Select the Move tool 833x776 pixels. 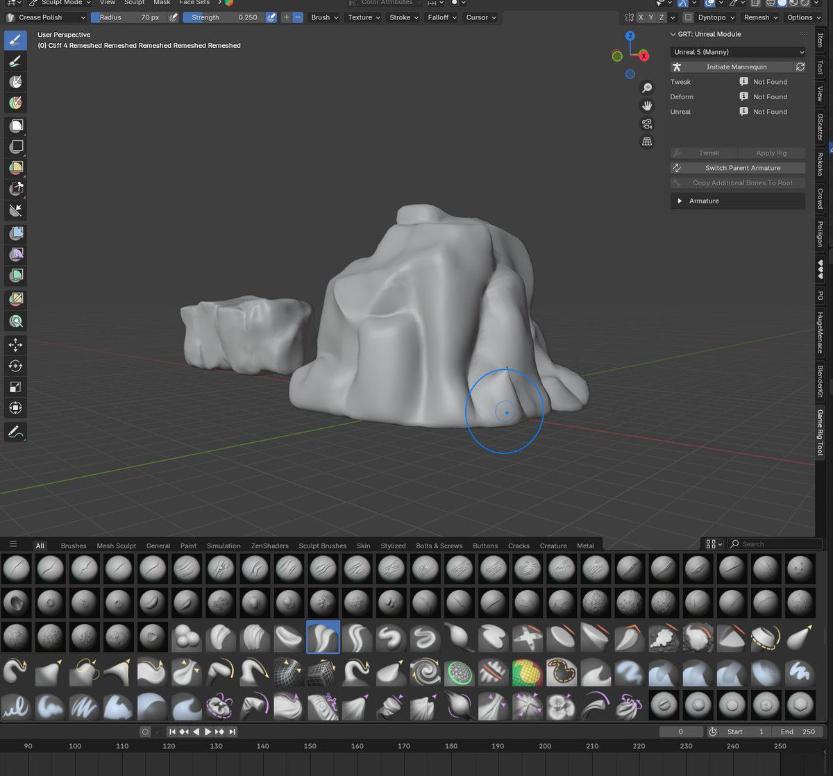coord(15,345)
